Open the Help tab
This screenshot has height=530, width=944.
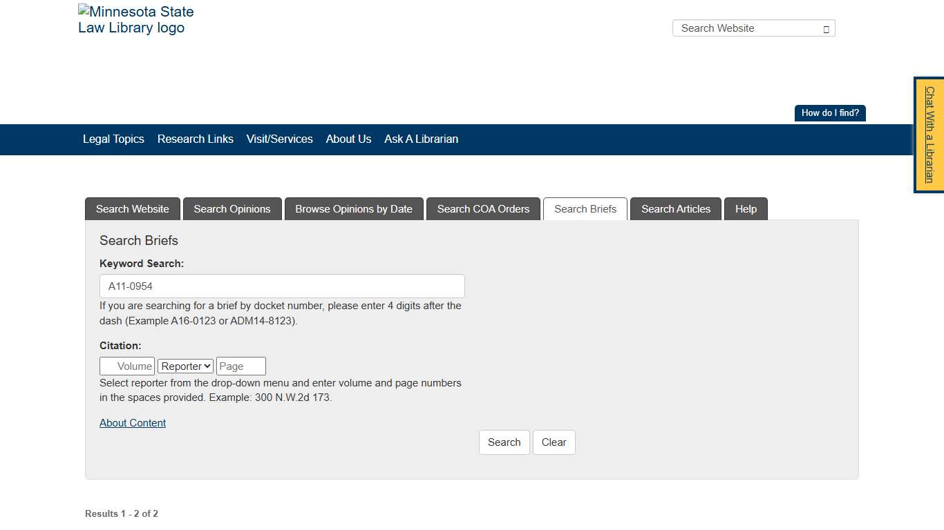pos(746,209)
